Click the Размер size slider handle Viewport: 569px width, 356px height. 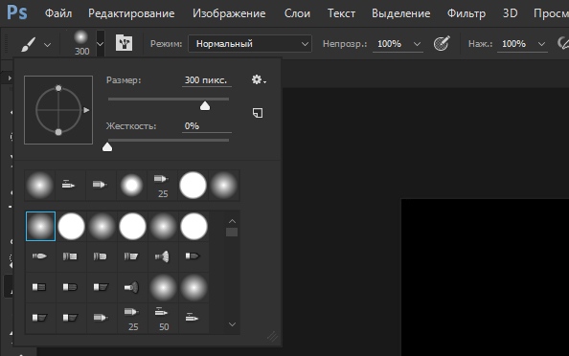point(205,105)
